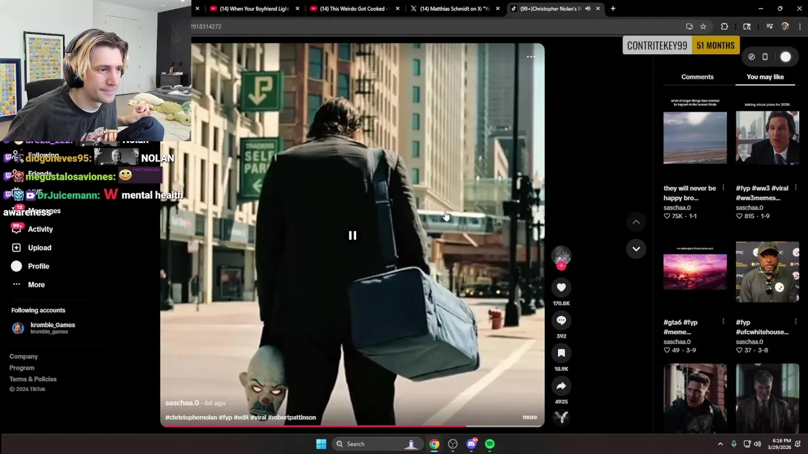Follow creator via red plus on avatar
This screenshot has width=808, height=454.
[x=561, y=266]
